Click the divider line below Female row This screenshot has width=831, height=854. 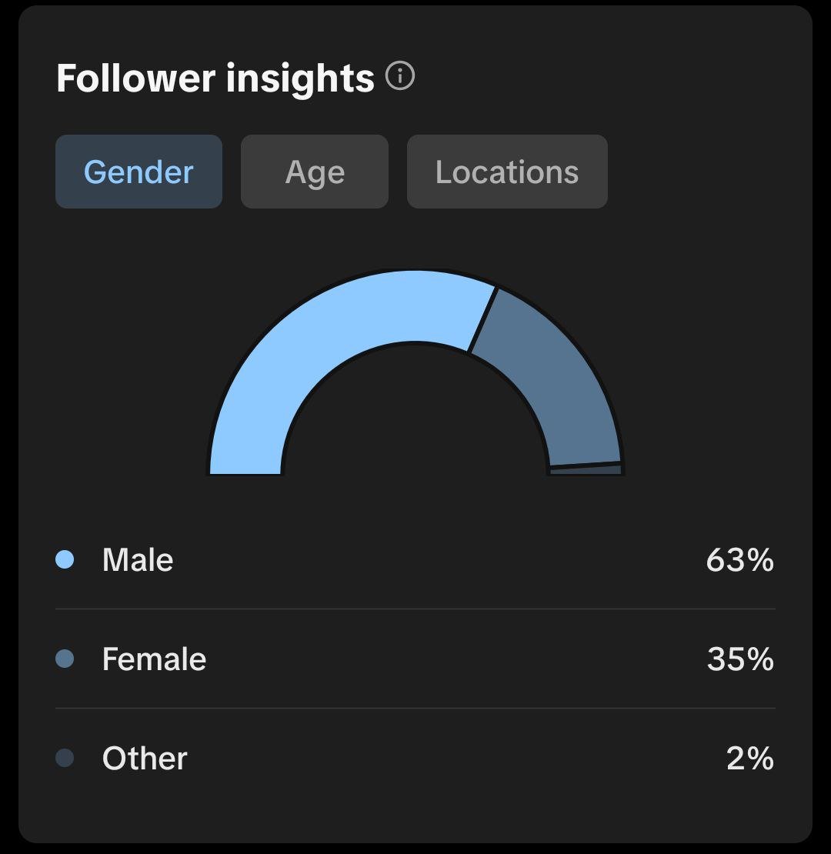click(x=415, y=708)
